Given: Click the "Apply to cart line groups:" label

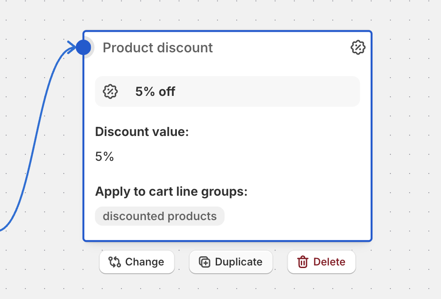Looking at the screenshot, I should point(171,191).
